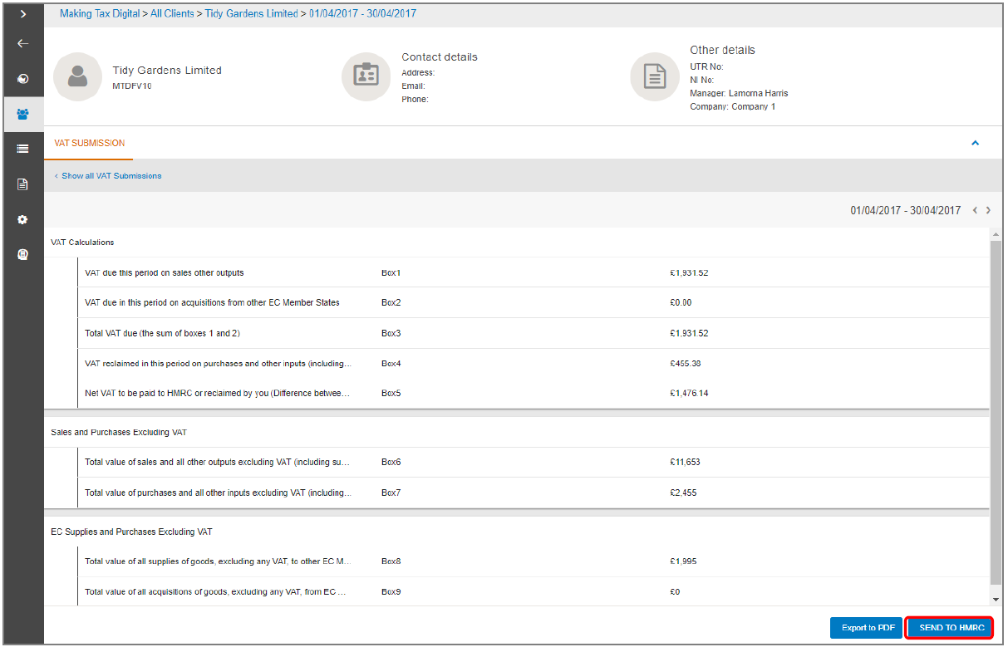Select the Box1 value £1,931.52
1008x647 pixels.
689,272
